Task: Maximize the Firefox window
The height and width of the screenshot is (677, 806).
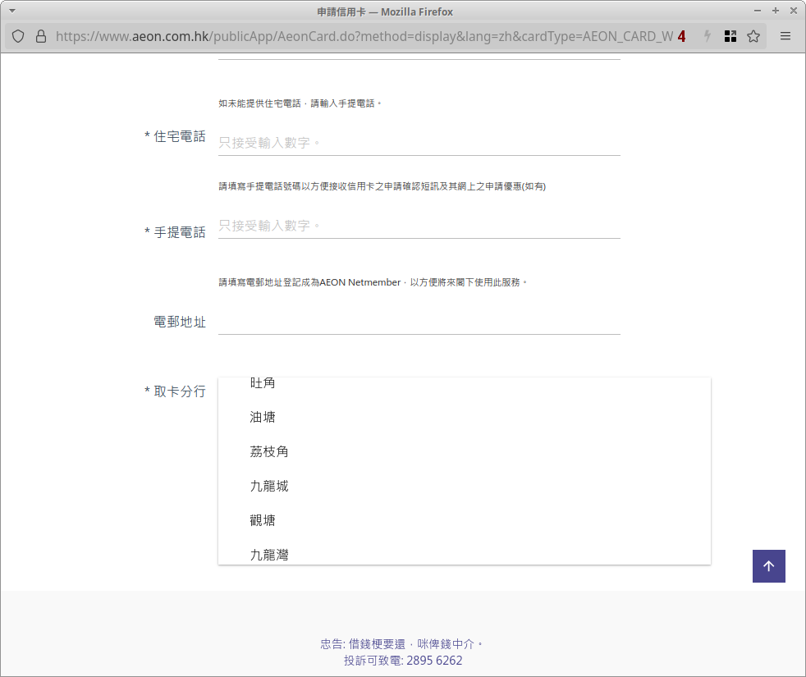Action: (775, 11)
